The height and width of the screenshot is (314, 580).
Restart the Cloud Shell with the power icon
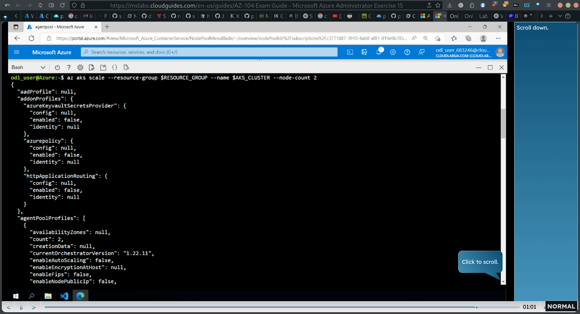pyautogui.click(x=57, y=67)
